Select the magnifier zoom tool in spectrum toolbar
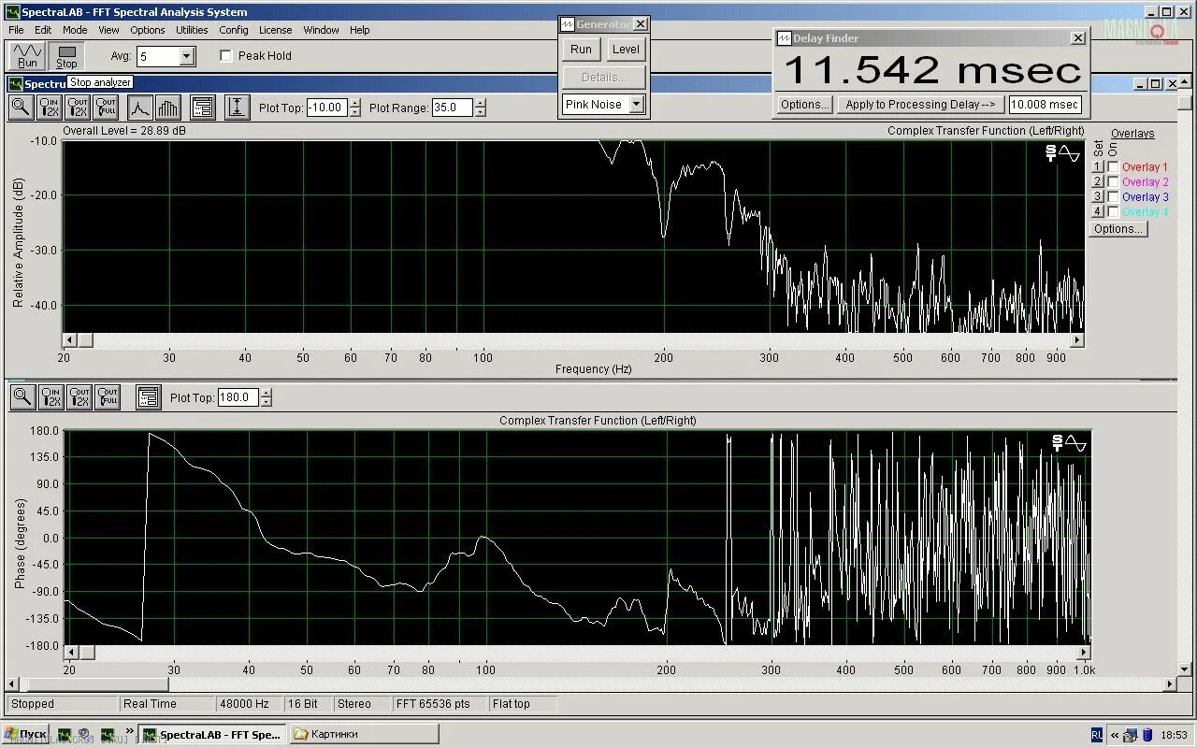 [21, 108]
